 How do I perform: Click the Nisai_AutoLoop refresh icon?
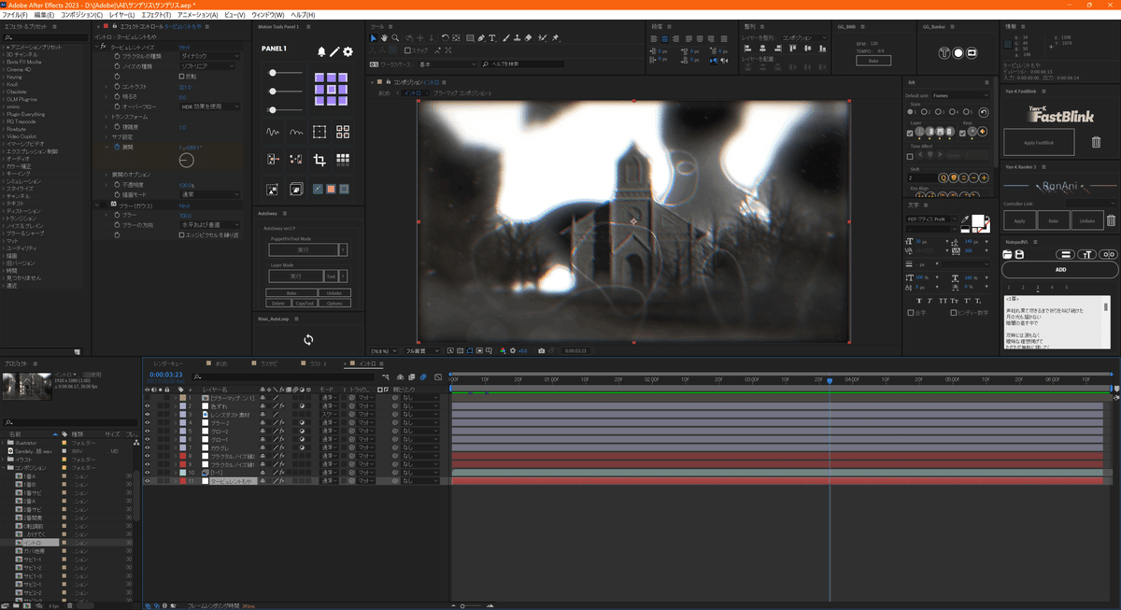[x=308, y=340]
